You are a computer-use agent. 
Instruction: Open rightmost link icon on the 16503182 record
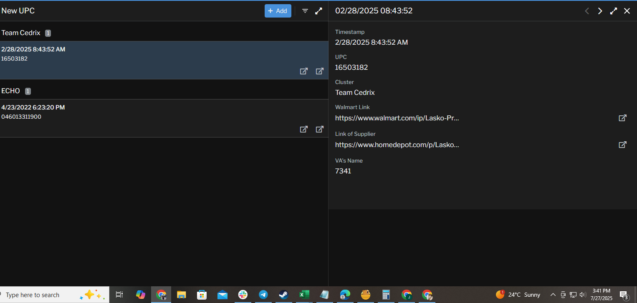click(x=320, y=71)
